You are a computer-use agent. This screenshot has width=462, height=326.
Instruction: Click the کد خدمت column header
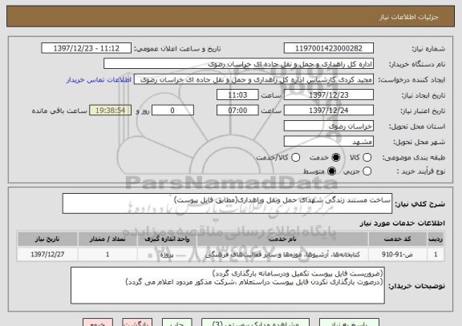click(x=398, y=239)
